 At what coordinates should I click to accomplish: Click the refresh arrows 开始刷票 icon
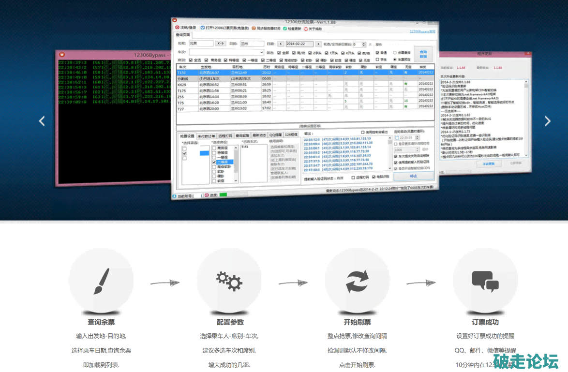[357, 281]
